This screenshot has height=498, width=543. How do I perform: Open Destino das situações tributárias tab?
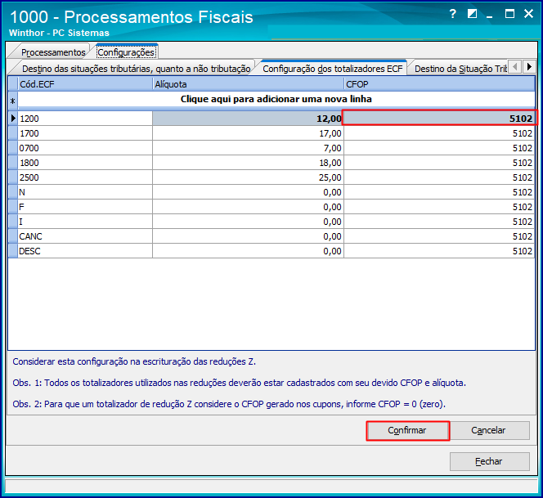(136, 69)
